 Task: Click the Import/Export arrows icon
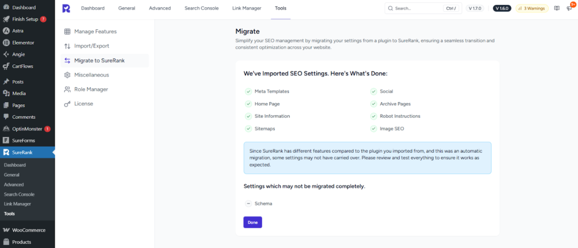(x=68, y=46)
